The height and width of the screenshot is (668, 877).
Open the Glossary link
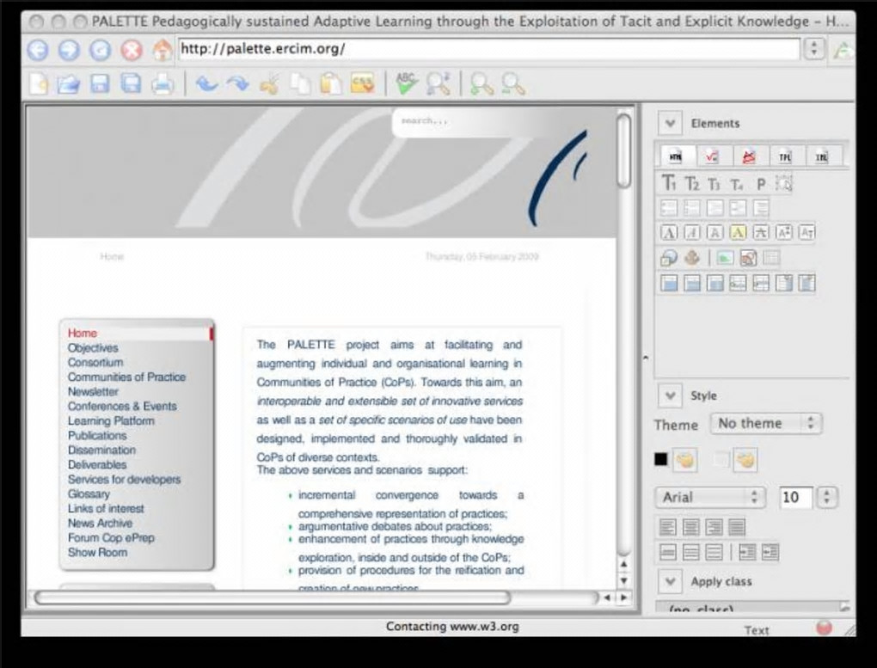(x=89, y=494)
